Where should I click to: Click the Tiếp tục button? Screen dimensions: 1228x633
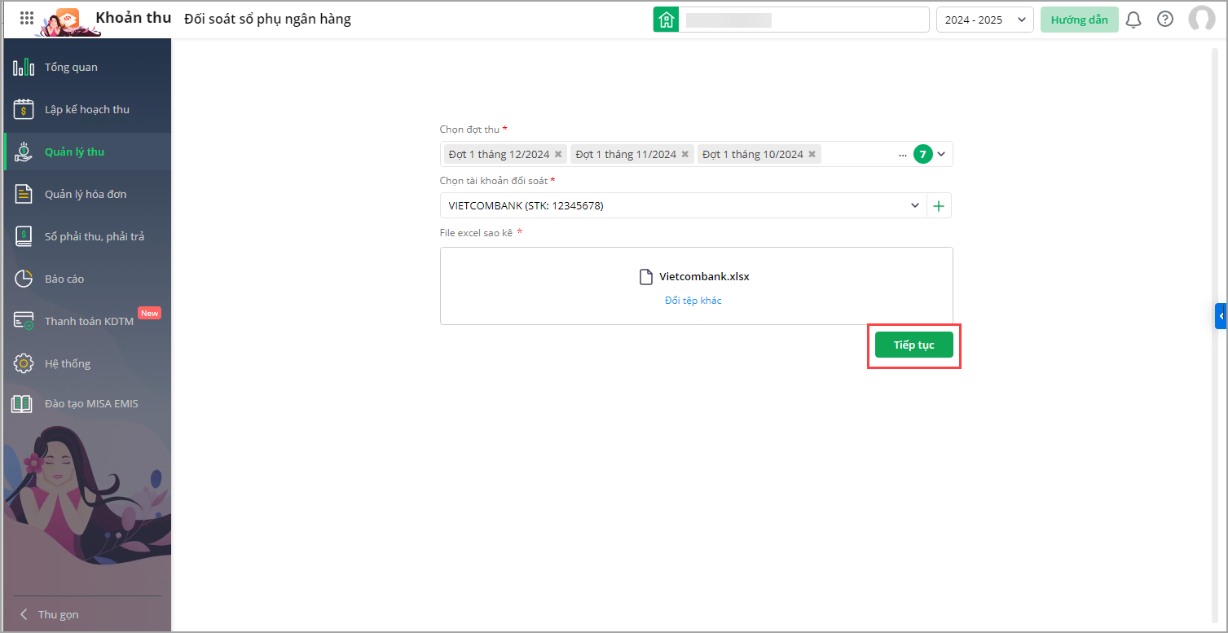click(913, 345)
